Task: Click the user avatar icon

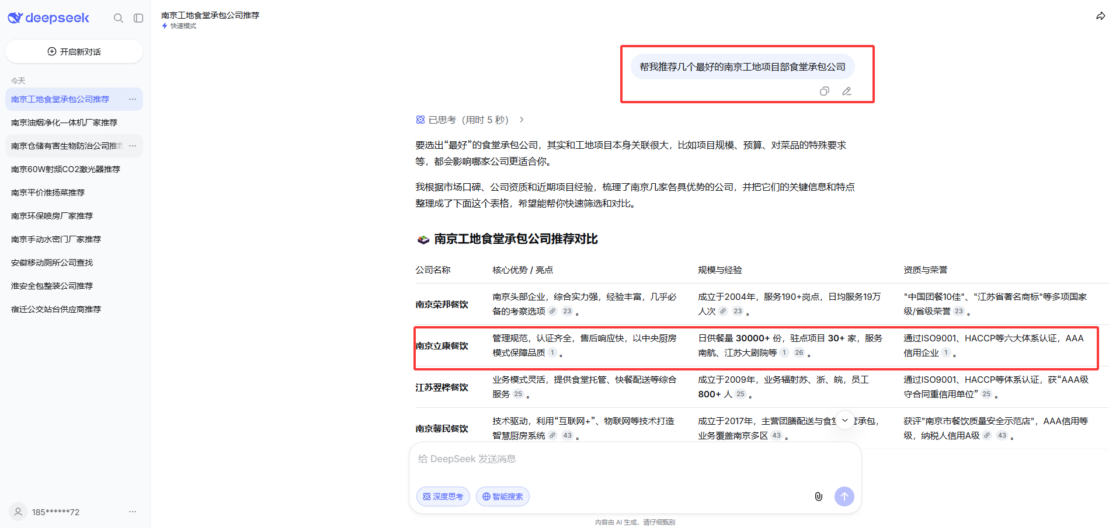Action: (x=18, y=512)
